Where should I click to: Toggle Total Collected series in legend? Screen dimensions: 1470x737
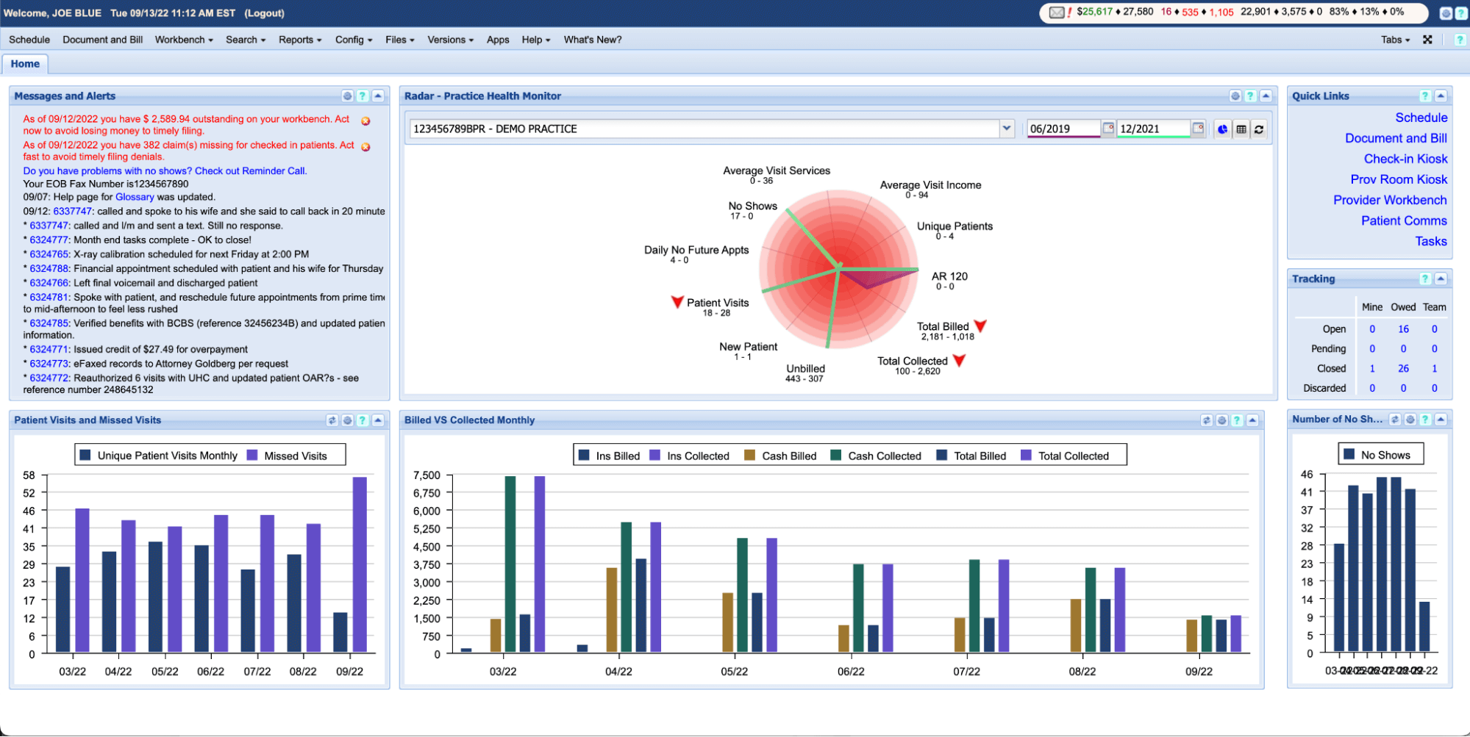pyautogui.click(x=1065, y=456)
